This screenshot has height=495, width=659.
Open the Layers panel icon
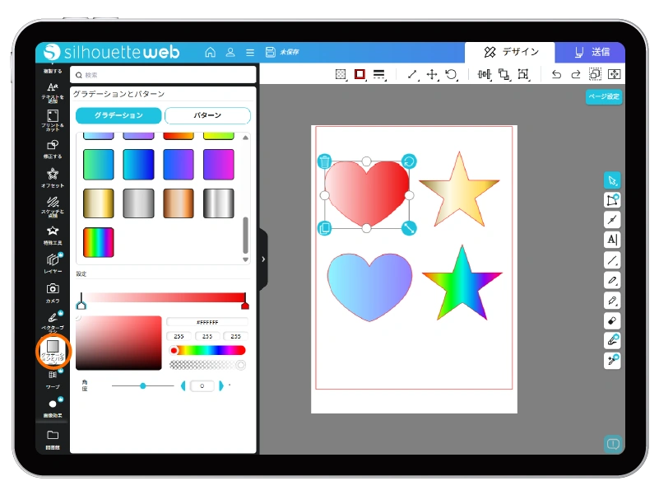click(53, 259)
